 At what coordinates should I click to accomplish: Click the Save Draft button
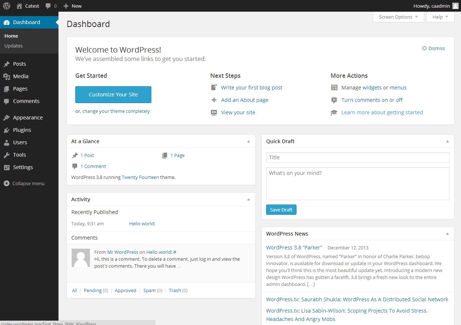coord(281,210)
